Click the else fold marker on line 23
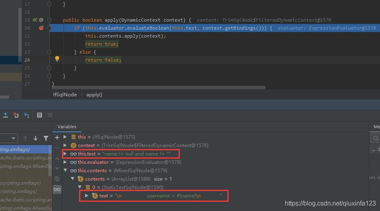Image resolution: width=380 pixels, height=211 pixels. point(49,52)
